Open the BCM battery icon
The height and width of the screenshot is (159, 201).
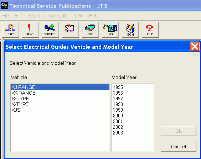[130, 30]
